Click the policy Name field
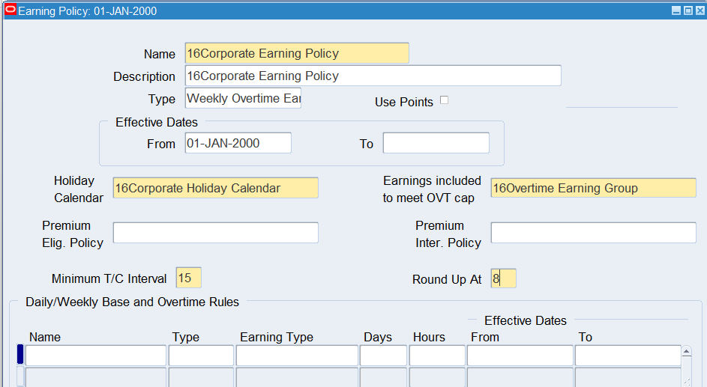Image resolution: width=707 pixels, height=387 pixels. [x=296, y=54]
